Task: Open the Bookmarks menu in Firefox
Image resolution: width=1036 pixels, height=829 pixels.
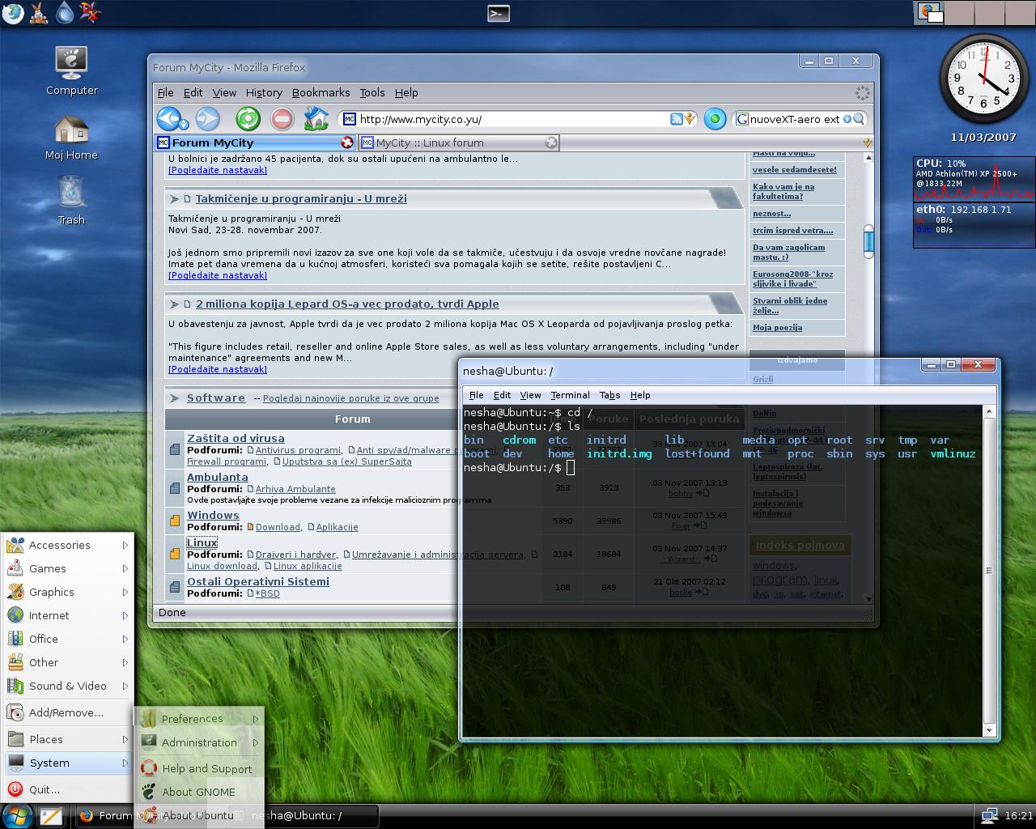Action: [321, 92]
